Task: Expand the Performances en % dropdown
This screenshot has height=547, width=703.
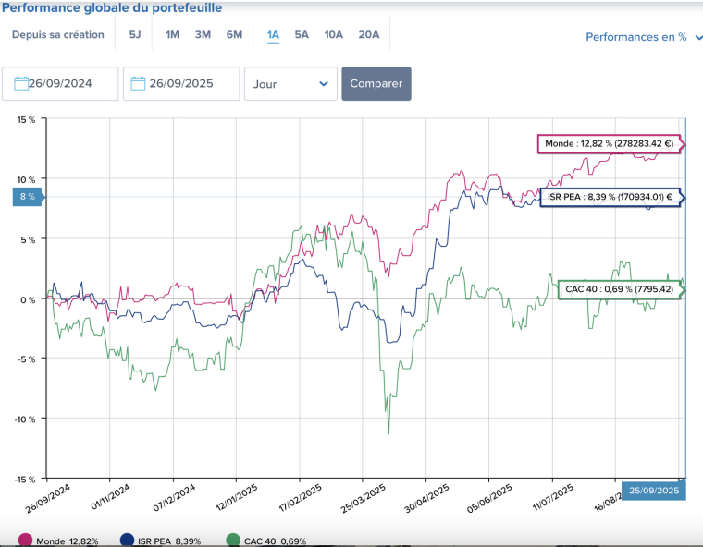Action: [x=642, y=37]
